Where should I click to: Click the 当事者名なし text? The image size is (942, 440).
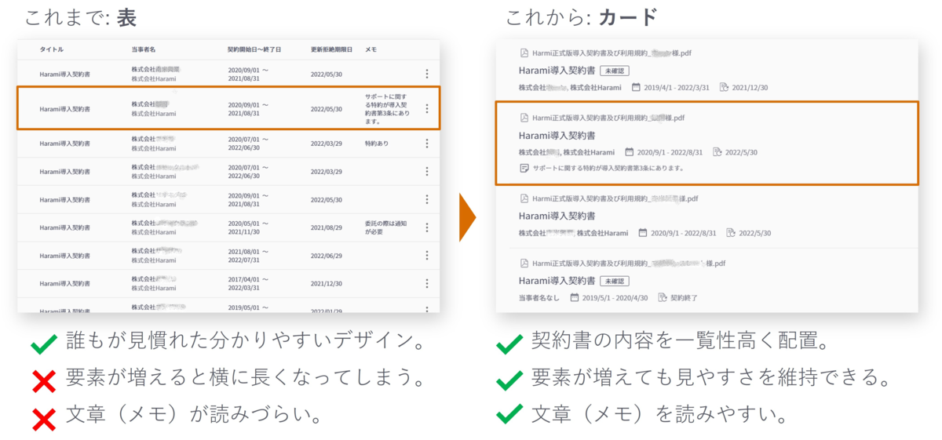click(x=539, y=297)
